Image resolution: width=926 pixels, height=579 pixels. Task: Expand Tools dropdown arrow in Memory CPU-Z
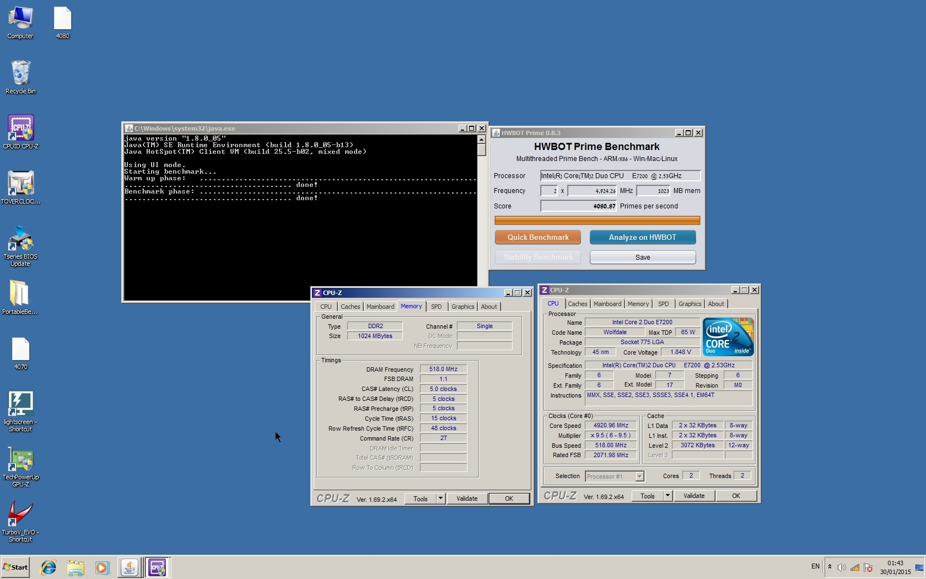click(x=440, y=498)
